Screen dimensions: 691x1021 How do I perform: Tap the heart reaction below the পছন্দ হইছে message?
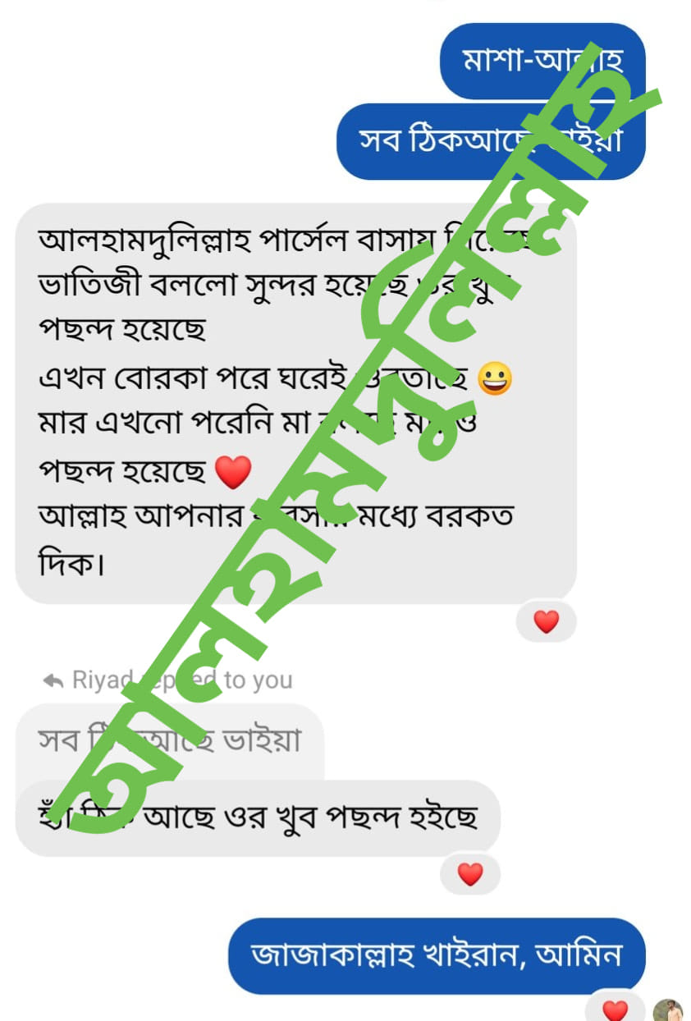tap(470, 874)
